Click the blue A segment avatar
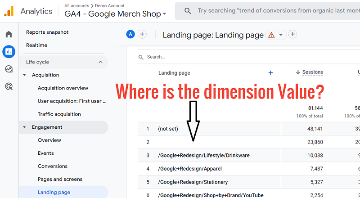This screenshot has width=360, height=198. pyautogui.click(x=130, y=35)
